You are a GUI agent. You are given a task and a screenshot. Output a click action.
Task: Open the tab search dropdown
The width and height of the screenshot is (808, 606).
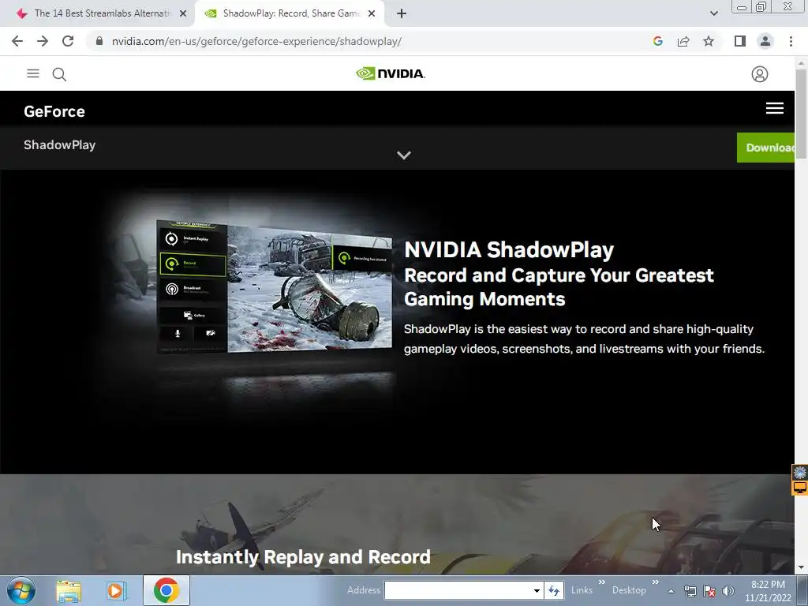[713, 13]
